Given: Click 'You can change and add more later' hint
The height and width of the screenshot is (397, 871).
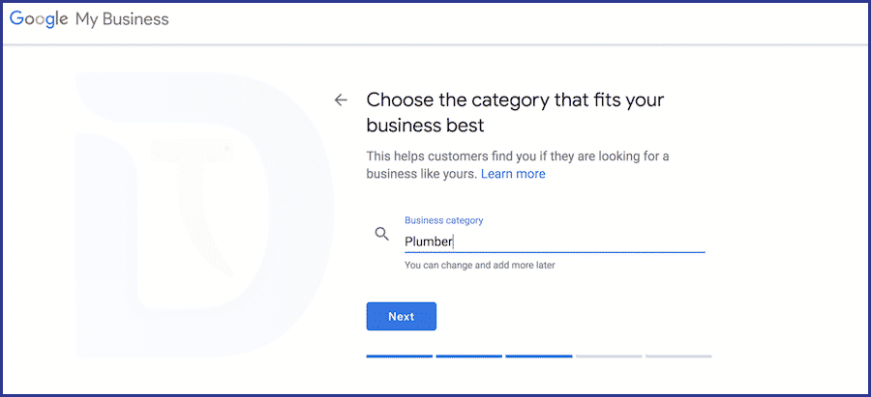Looking at the screenshot, I should (x=480, y=265).
